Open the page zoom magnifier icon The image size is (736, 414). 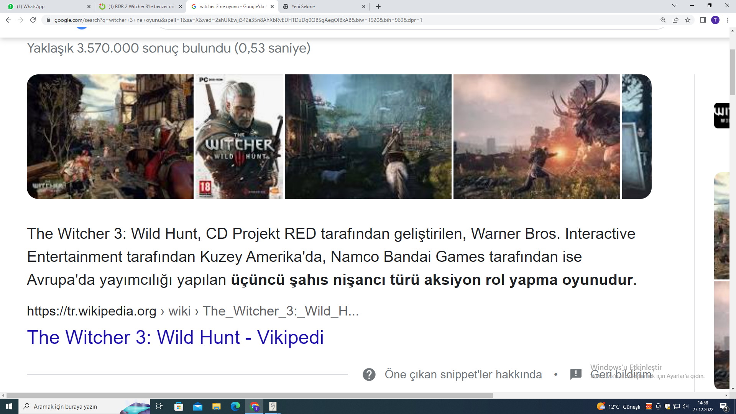click(663, 20)
